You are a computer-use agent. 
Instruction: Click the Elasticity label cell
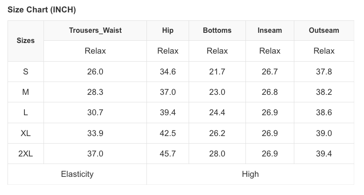coord(77,174)
